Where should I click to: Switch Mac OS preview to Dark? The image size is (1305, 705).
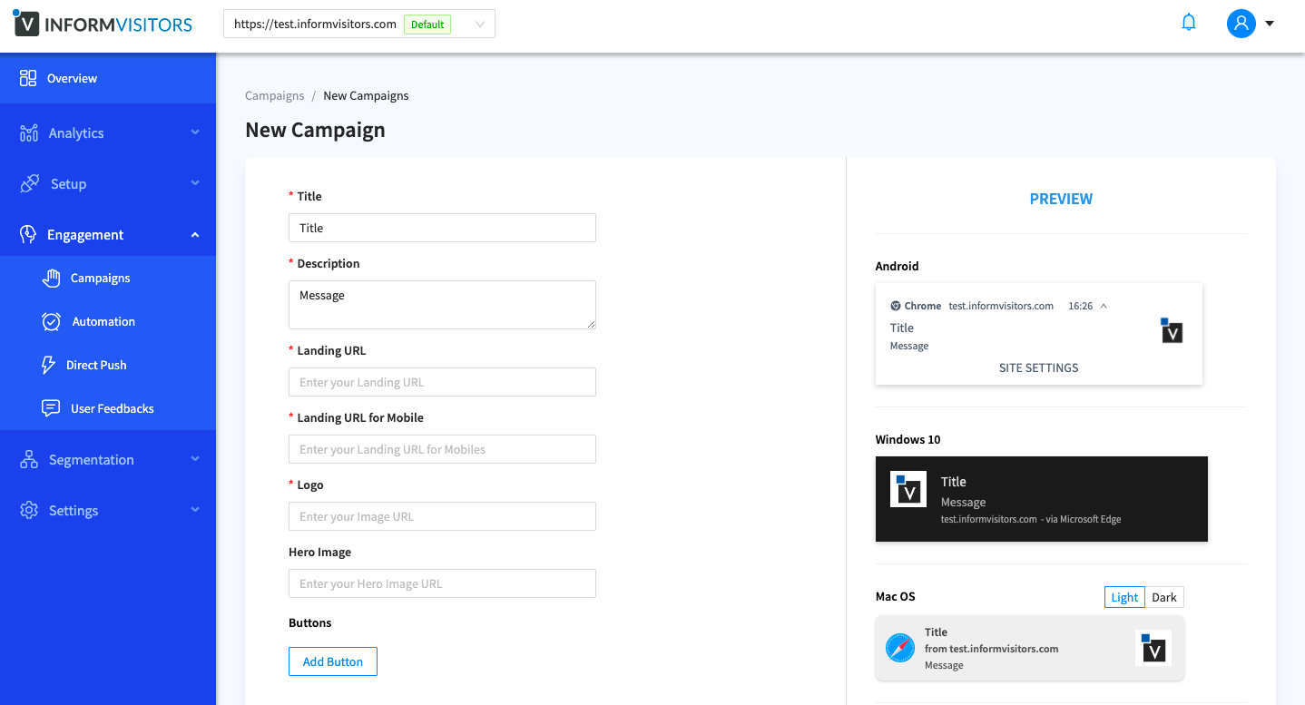point(1163,597)
